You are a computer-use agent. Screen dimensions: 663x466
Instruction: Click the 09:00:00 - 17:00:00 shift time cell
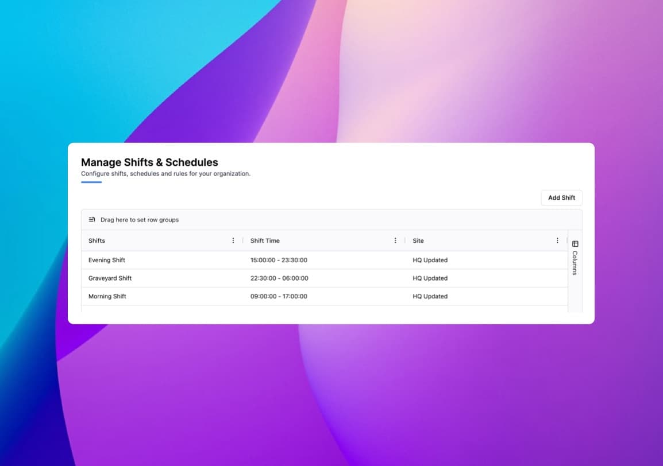(x=279, y=296)
